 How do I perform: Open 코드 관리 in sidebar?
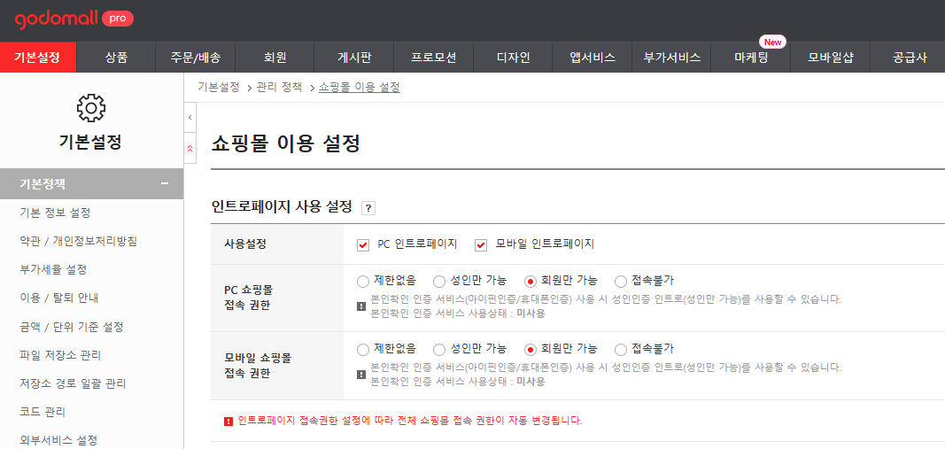[43, 412]
